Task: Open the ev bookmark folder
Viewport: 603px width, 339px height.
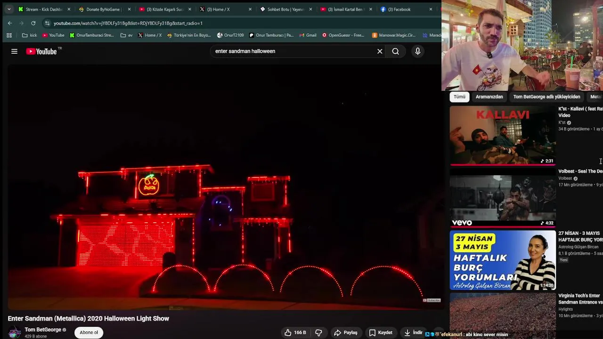Action: click(127, 35)
